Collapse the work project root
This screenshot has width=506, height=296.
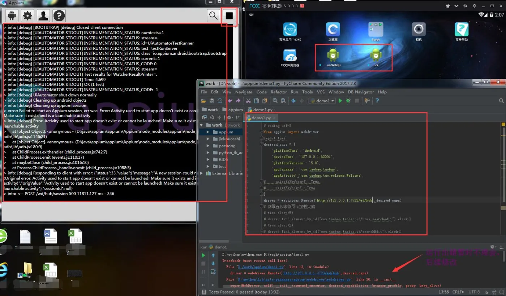[202, 125]
